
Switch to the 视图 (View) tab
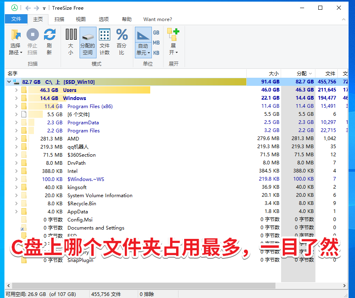point(81,19)
